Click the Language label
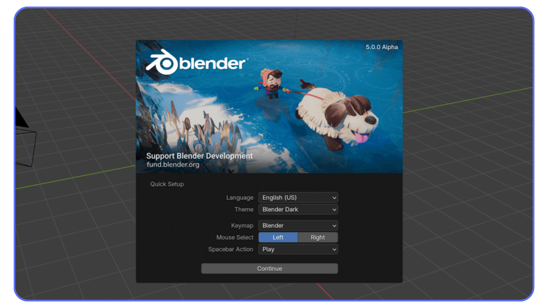Image resolution: width=548 pixels, height=308 pixels. [240, 198]
